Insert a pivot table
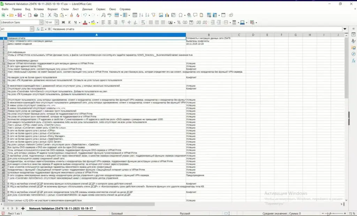This screenshot has height=216, width=357. pos(173,15)
